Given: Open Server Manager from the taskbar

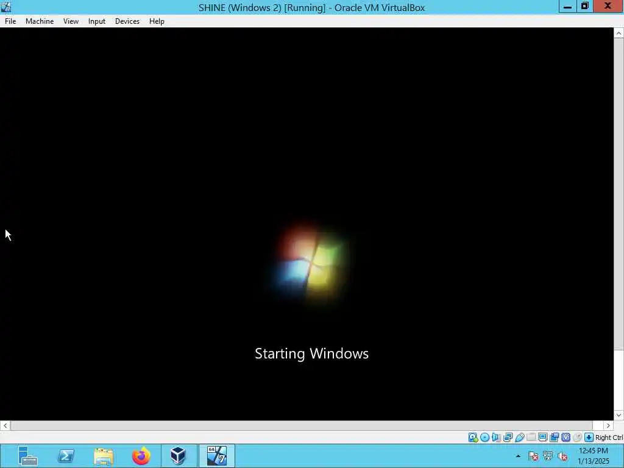Looking at the screenshot, I should [x=28, y=456].
